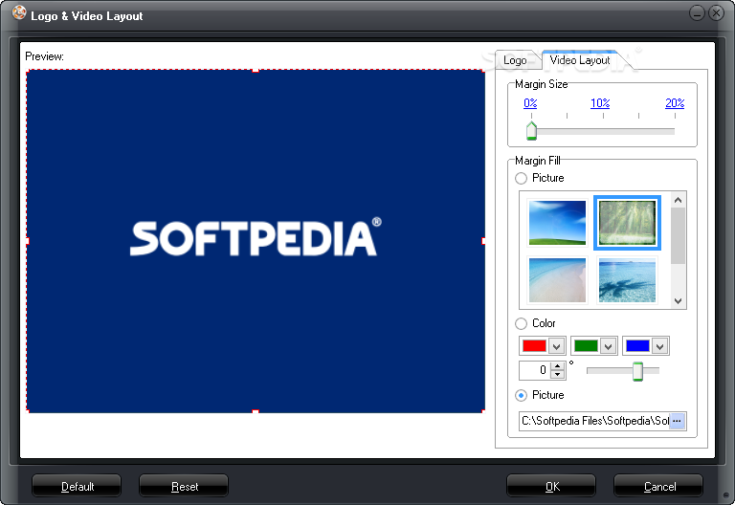Set margin size to 10% link
The image size is (735, 505).
point(600,103)
